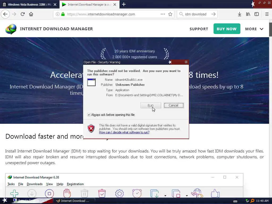272x204 pixels.
Task: Click the green padlock security icon
Action: [63, 14]
